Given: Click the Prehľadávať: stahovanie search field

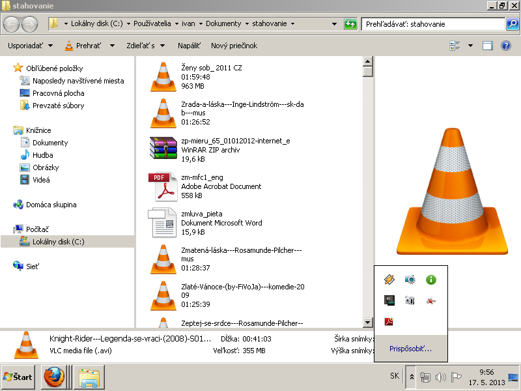Looking at the screenshot, I should point(433,24).
